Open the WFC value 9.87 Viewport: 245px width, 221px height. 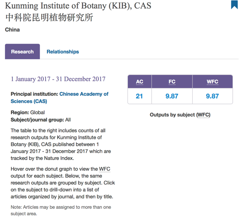pos(212,96)
